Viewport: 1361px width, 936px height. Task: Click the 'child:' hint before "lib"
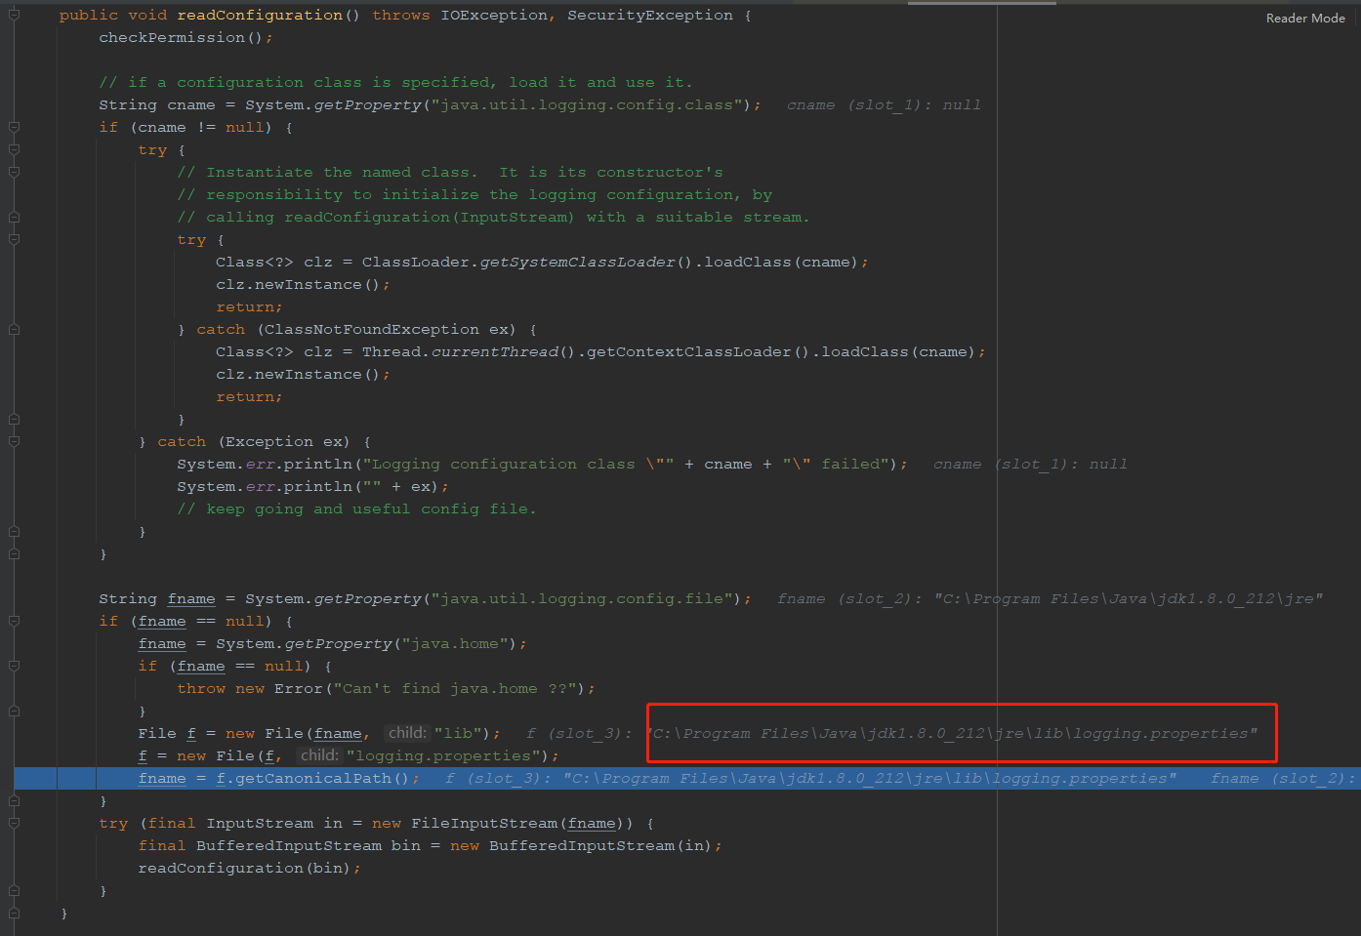(x=407, y=733)
